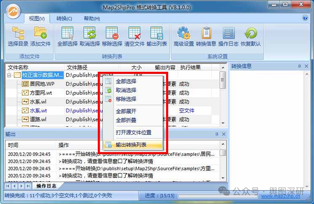This screenshot has height=204, width=314.
Task: Click 恢复默认 green arrow icon
Action: (x=251, y=33)
